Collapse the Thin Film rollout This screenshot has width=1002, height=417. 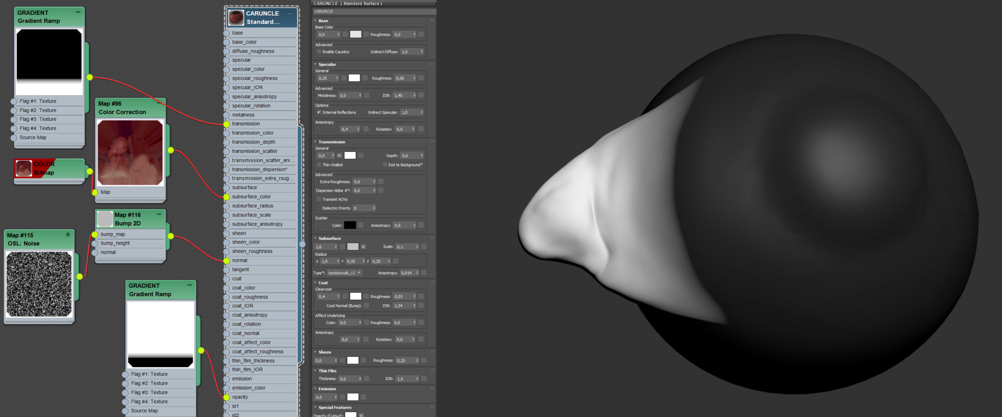[x=315, y=371]
